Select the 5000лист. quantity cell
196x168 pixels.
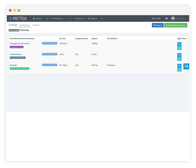(64, 43)
